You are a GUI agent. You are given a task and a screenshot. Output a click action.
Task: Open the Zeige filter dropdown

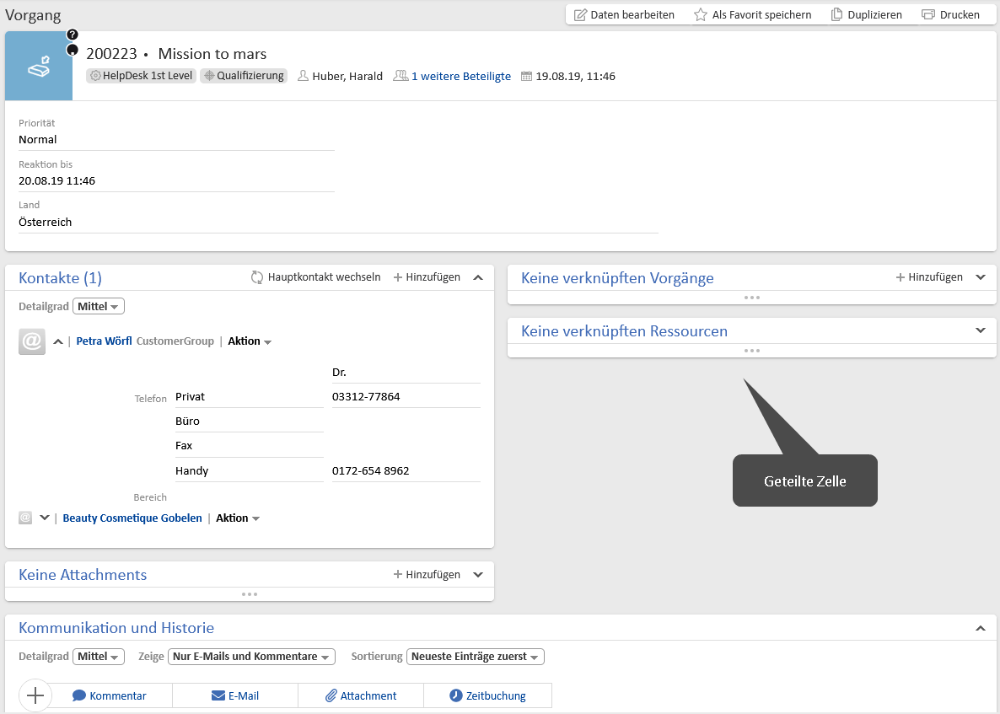[x=251, y=657]
